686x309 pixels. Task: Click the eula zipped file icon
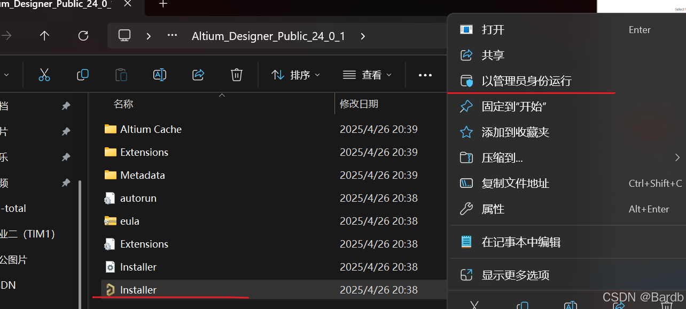point(111,221)
